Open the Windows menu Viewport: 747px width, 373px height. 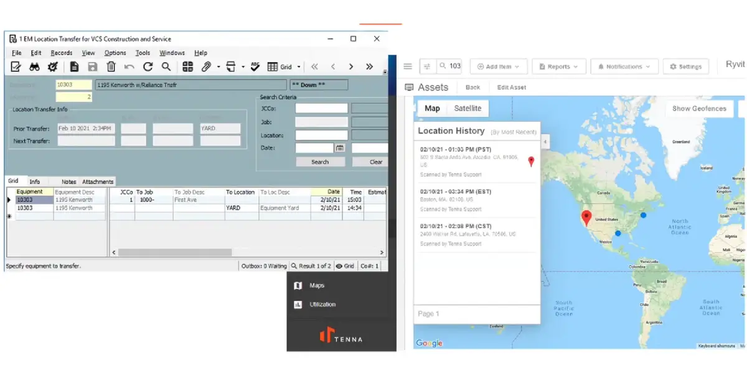(x=172, y=53)
